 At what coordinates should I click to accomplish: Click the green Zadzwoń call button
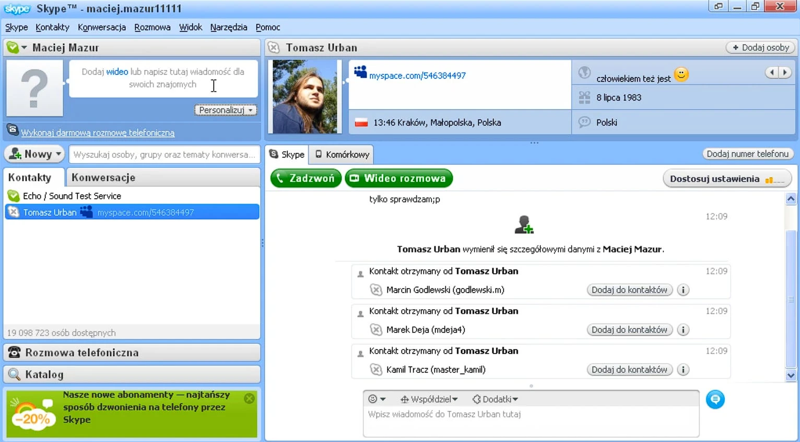pos(306,178)
